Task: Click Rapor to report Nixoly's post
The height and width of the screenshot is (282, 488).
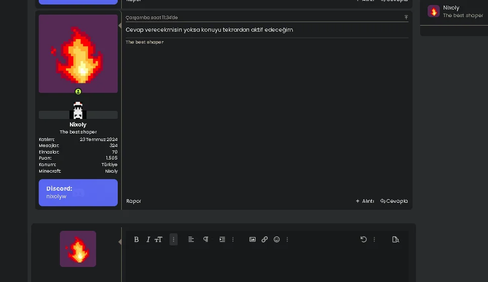Action: tap(134, 201)
